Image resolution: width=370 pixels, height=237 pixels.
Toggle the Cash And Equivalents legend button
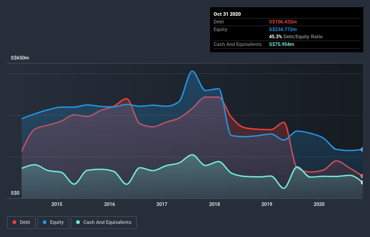(104, 223)
